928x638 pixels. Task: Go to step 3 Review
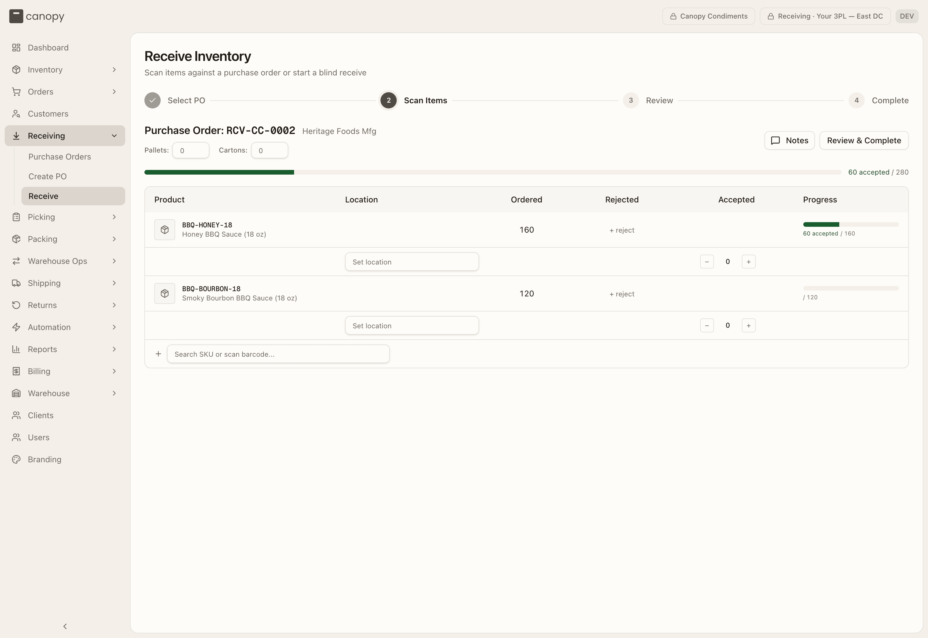click(x=648, y=100)
